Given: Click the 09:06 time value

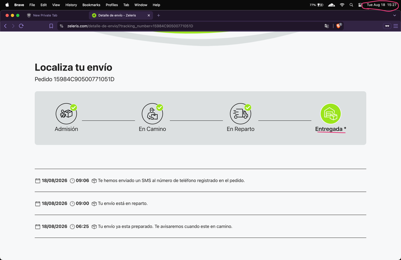Looking at the screenshot, I should coord(82,181).
